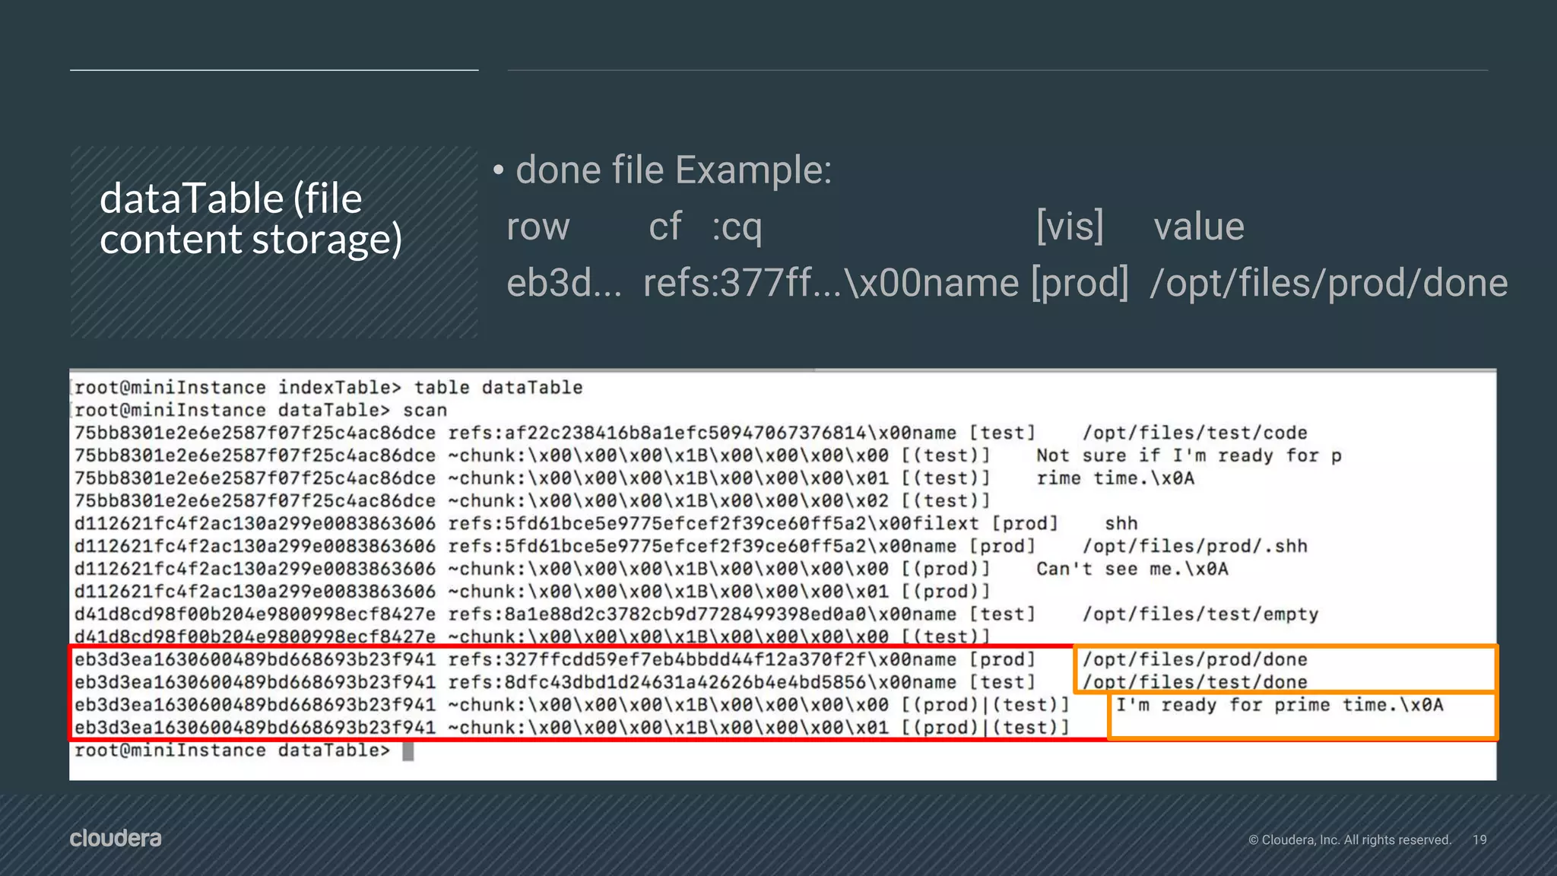Click the "refs:8a1e88d2c3782cb9d7728499398ed0a0\x00name" entry

[x=702, y=614]
